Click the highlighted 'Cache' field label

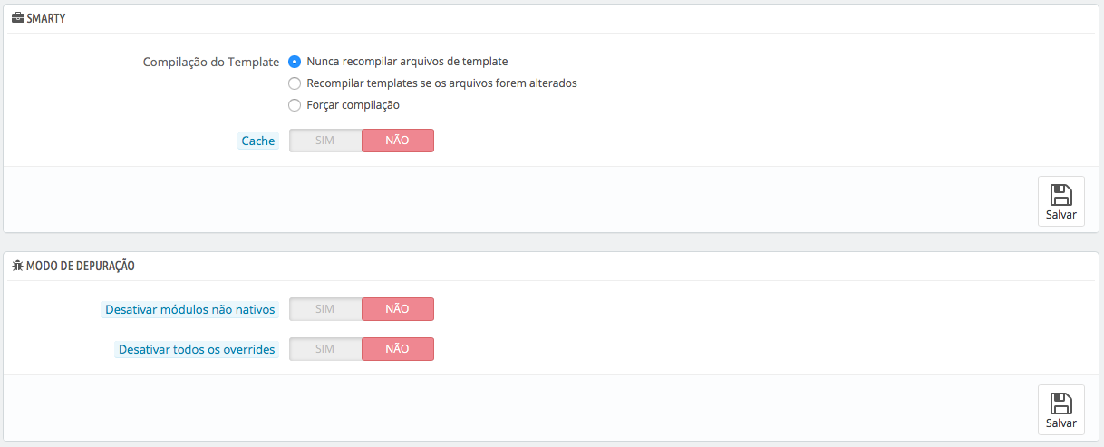coord(258,141)
